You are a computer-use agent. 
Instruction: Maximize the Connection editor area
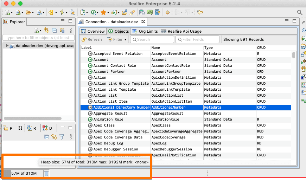pyautogui.click(x=294, y=21)
